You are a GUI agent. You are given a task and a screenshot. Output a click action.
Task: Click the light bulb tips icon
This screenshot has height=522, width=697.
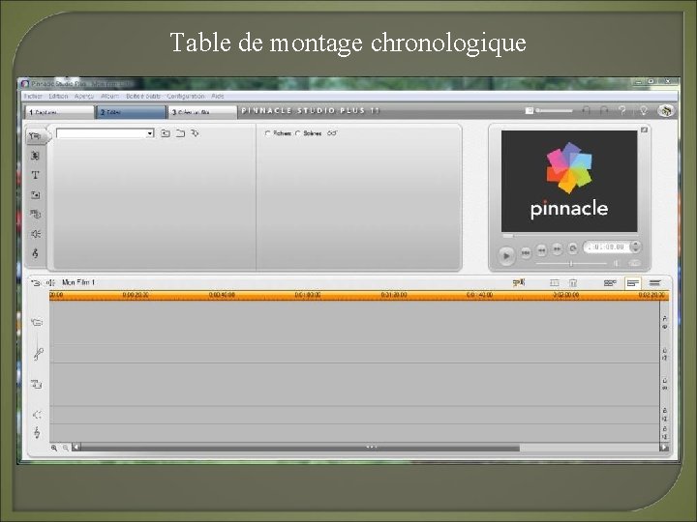point(643,110)
